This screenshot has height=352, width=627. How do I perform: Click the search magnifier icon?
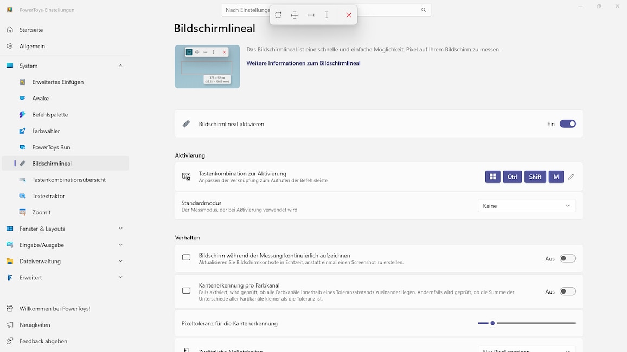[424, 10]
